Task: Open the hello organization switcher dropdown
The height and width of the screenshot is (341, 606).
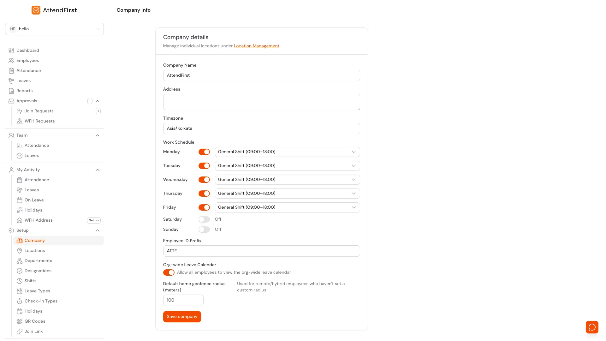Action: pos(54,29)
